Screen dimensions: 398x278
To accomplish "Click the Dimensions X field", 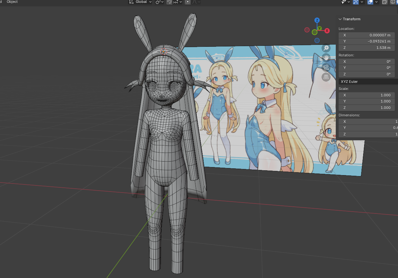I will click(368, 122).
